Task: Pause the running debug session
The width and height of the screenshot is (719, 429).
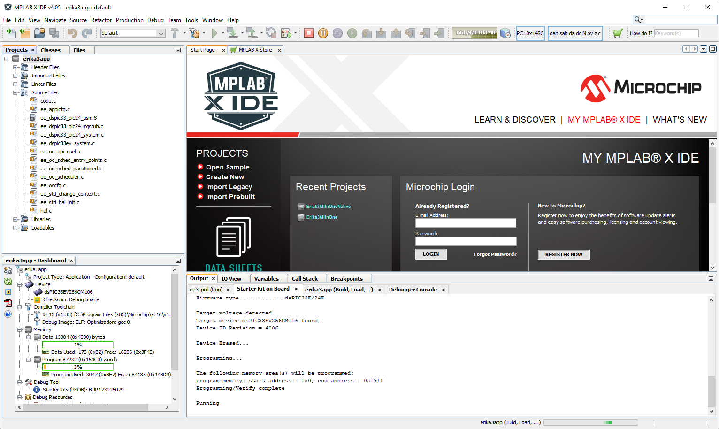Action: [323, 33]
